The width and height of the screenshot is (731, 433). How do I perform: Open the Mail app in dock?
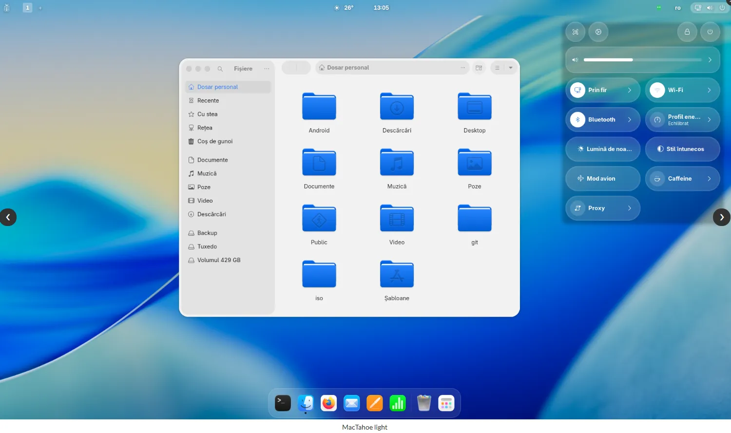click(351, 403)
